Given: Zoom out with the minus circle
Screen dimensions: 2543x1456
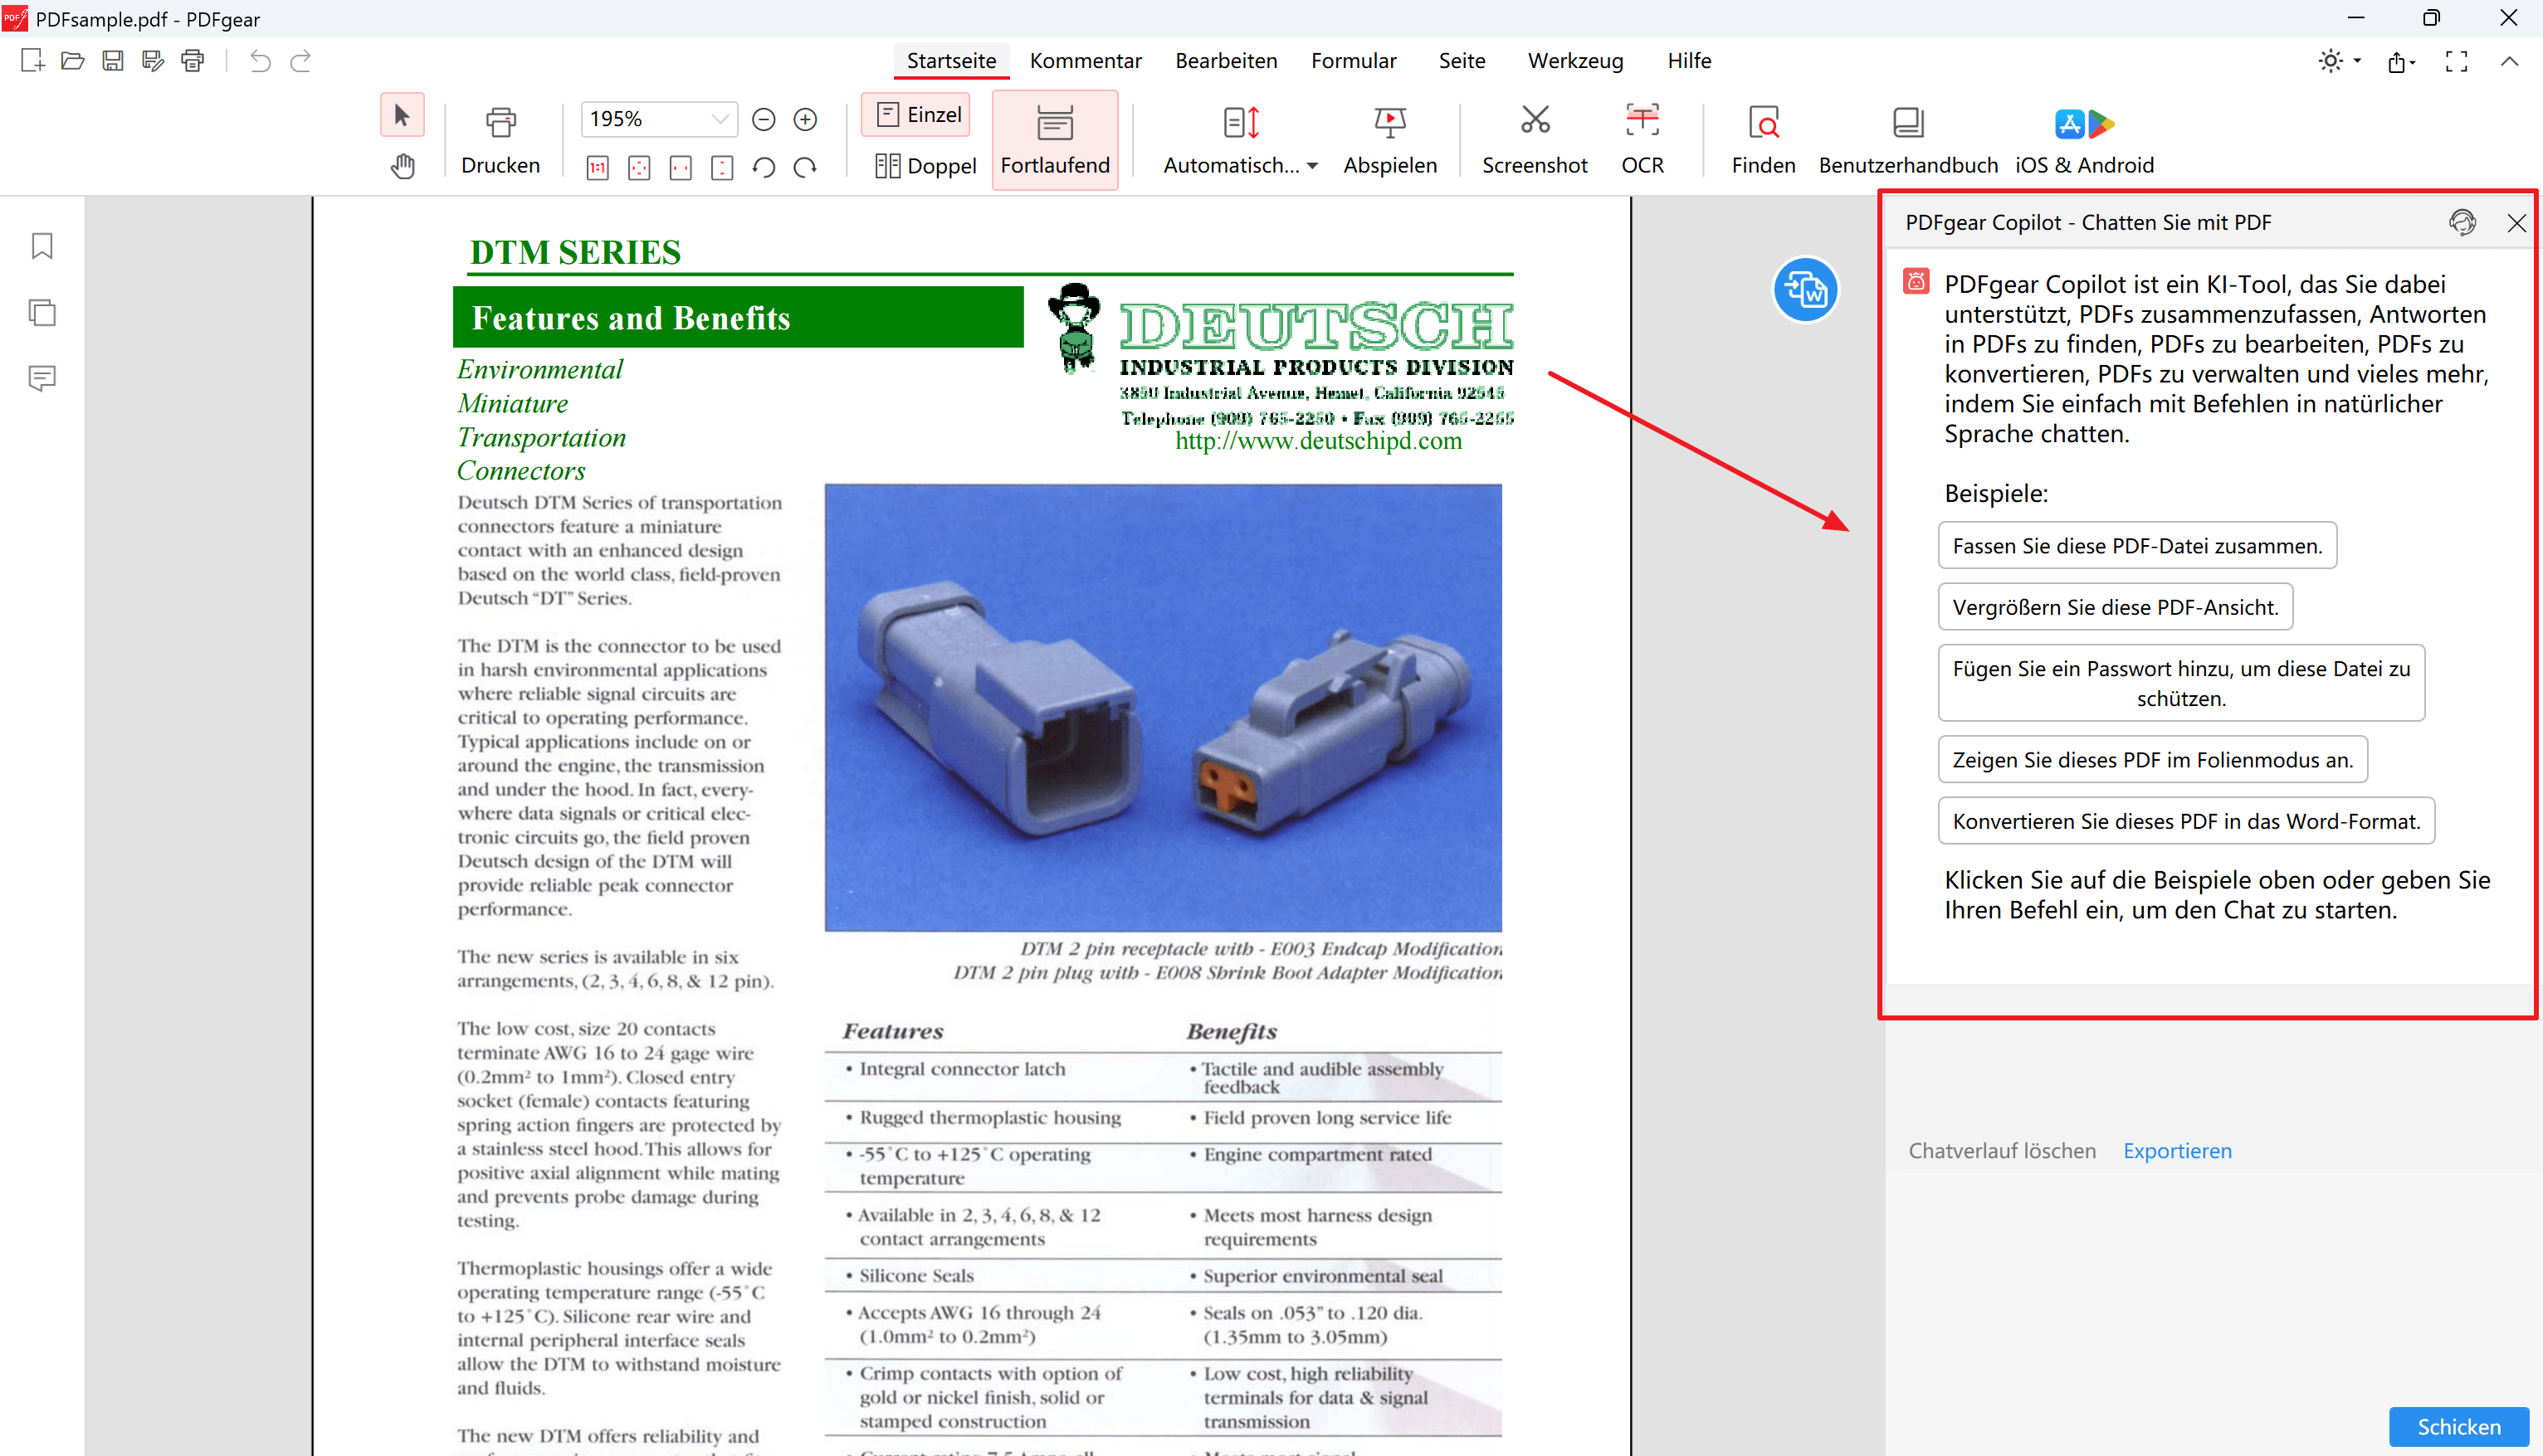Looking at the screenshot, I should coord(764,119).
